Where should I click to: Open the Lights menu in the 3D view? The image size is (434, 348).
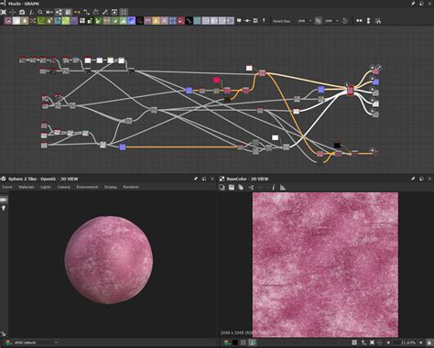point(46,187)
